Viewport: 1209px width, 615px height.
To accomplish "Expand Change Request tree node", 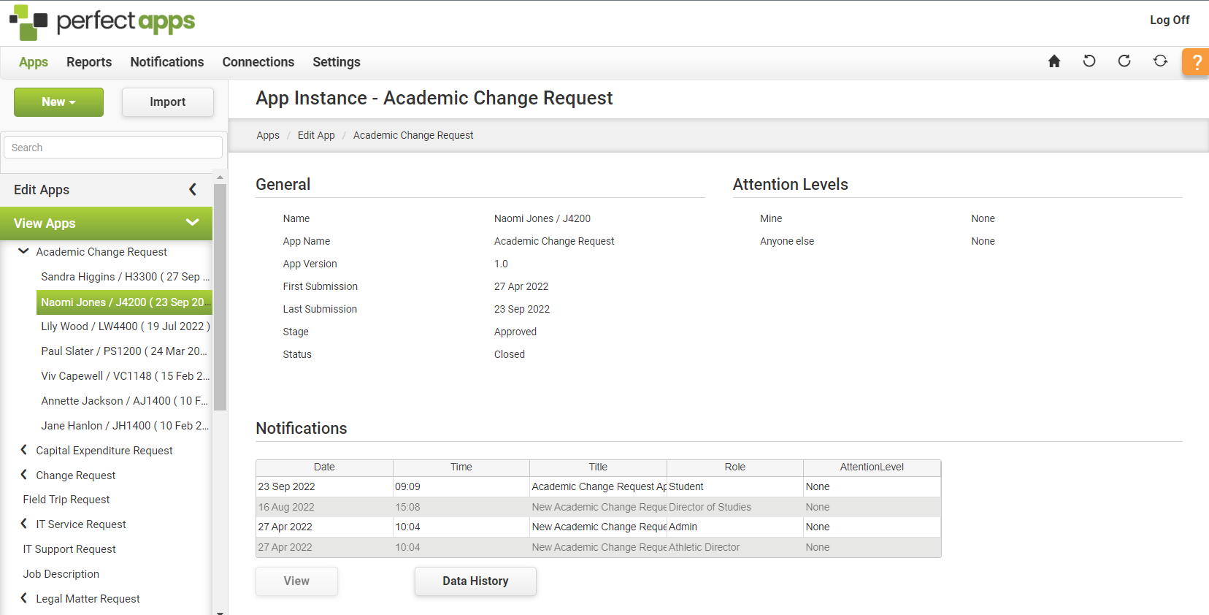I will pyautogui.click(x=23, y=475).
